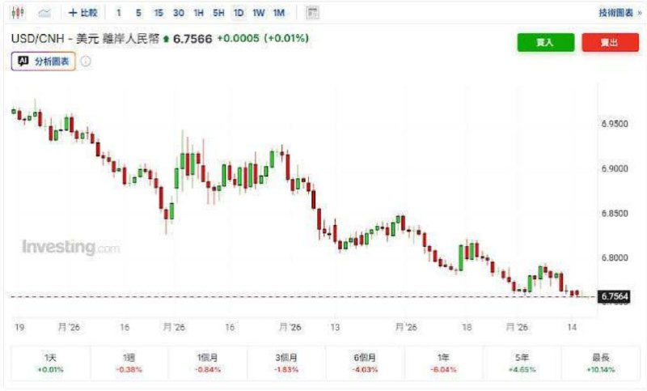Select the 1個月 performance range
Image resolution: width=647 pixels, height=391 pixels.
coord(208,363)
